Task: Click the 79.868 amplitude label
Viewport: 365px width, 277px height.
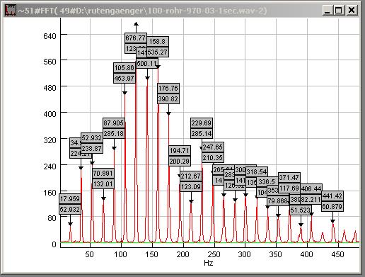Action: (x=278, y=200)
